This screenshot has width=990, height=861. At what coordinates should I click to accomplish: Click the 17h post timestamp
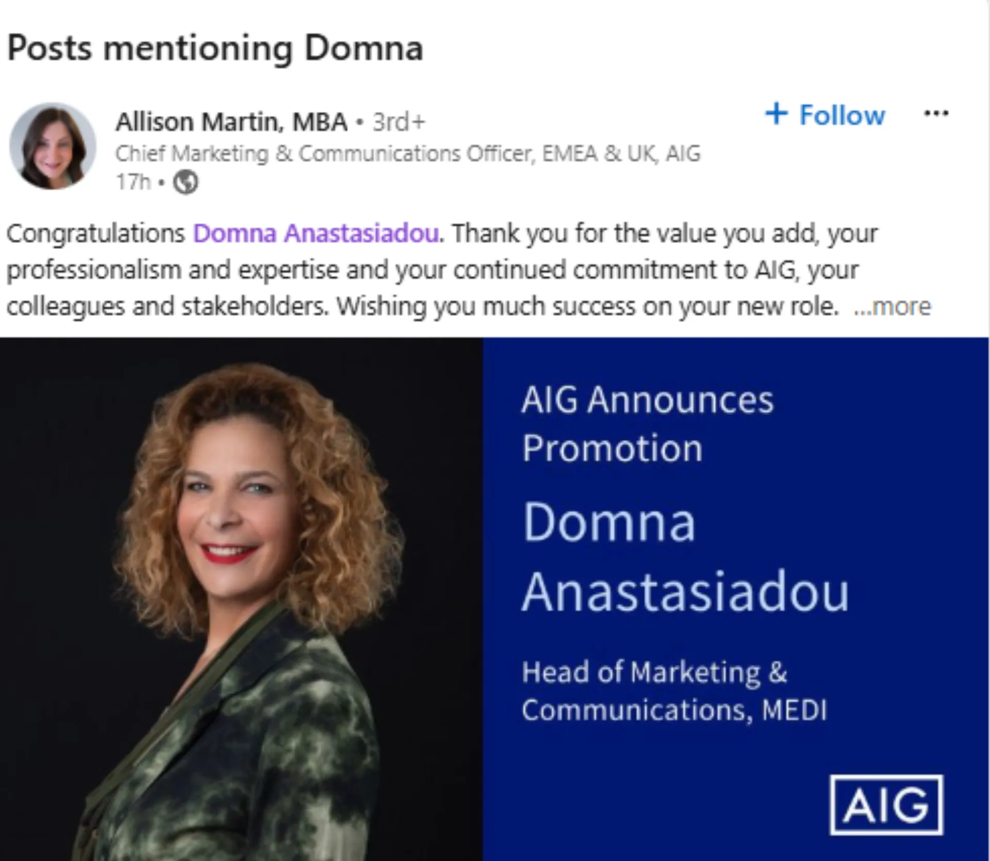click(133, 182)
